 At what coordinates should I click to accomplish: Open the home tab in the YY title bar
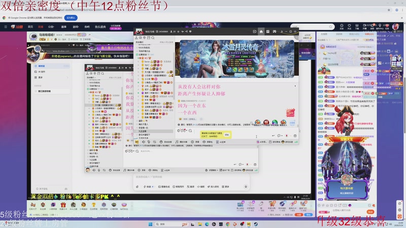click(x=261, y=31)
